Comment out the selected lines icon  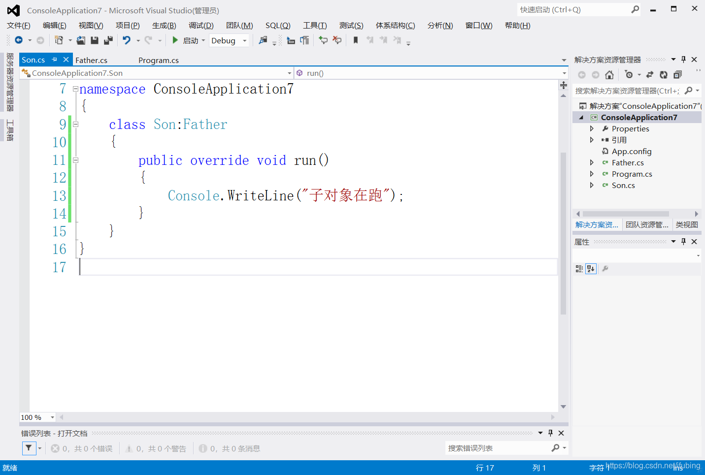pyautogui.click(x=323, y=40)
